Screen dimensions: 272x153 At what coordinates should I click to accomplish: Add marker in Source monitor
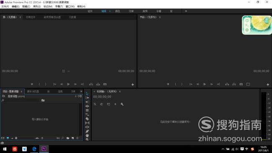(x=32, y=84)
